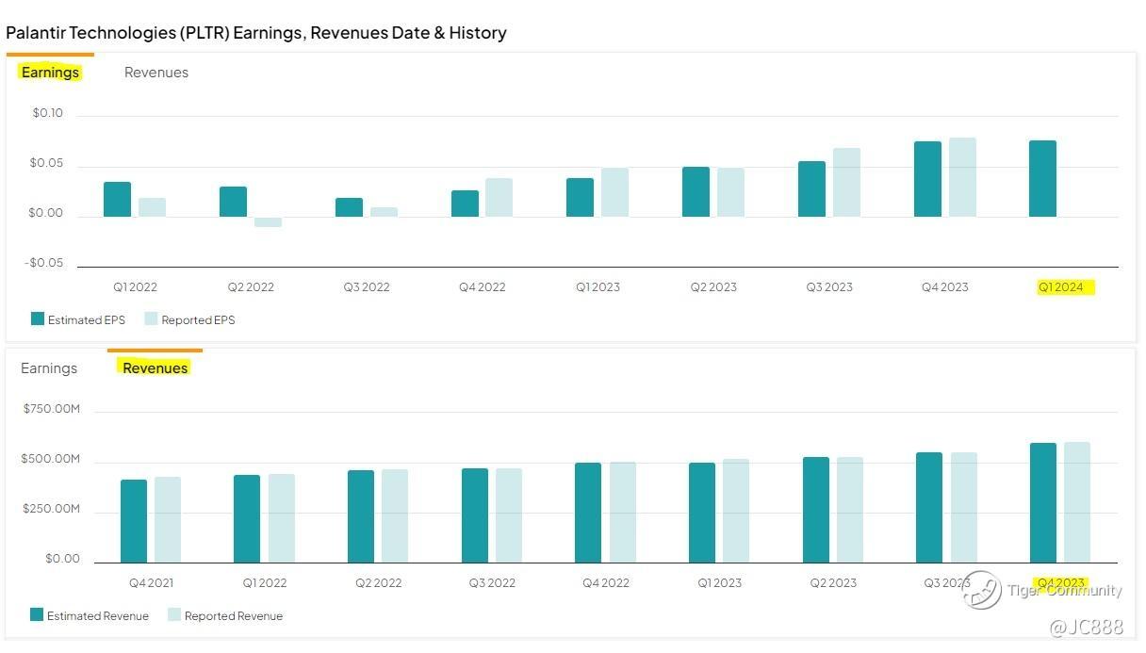Select the Q1 2023 estimated revenue bar
This screenshot has width=1146, height=653.
tap(702, 513)
